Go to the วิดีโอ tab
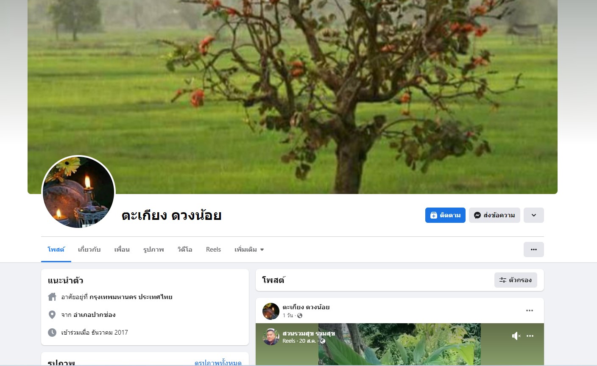The height and width of the screenshot is (366, 597). click(185, 250)
